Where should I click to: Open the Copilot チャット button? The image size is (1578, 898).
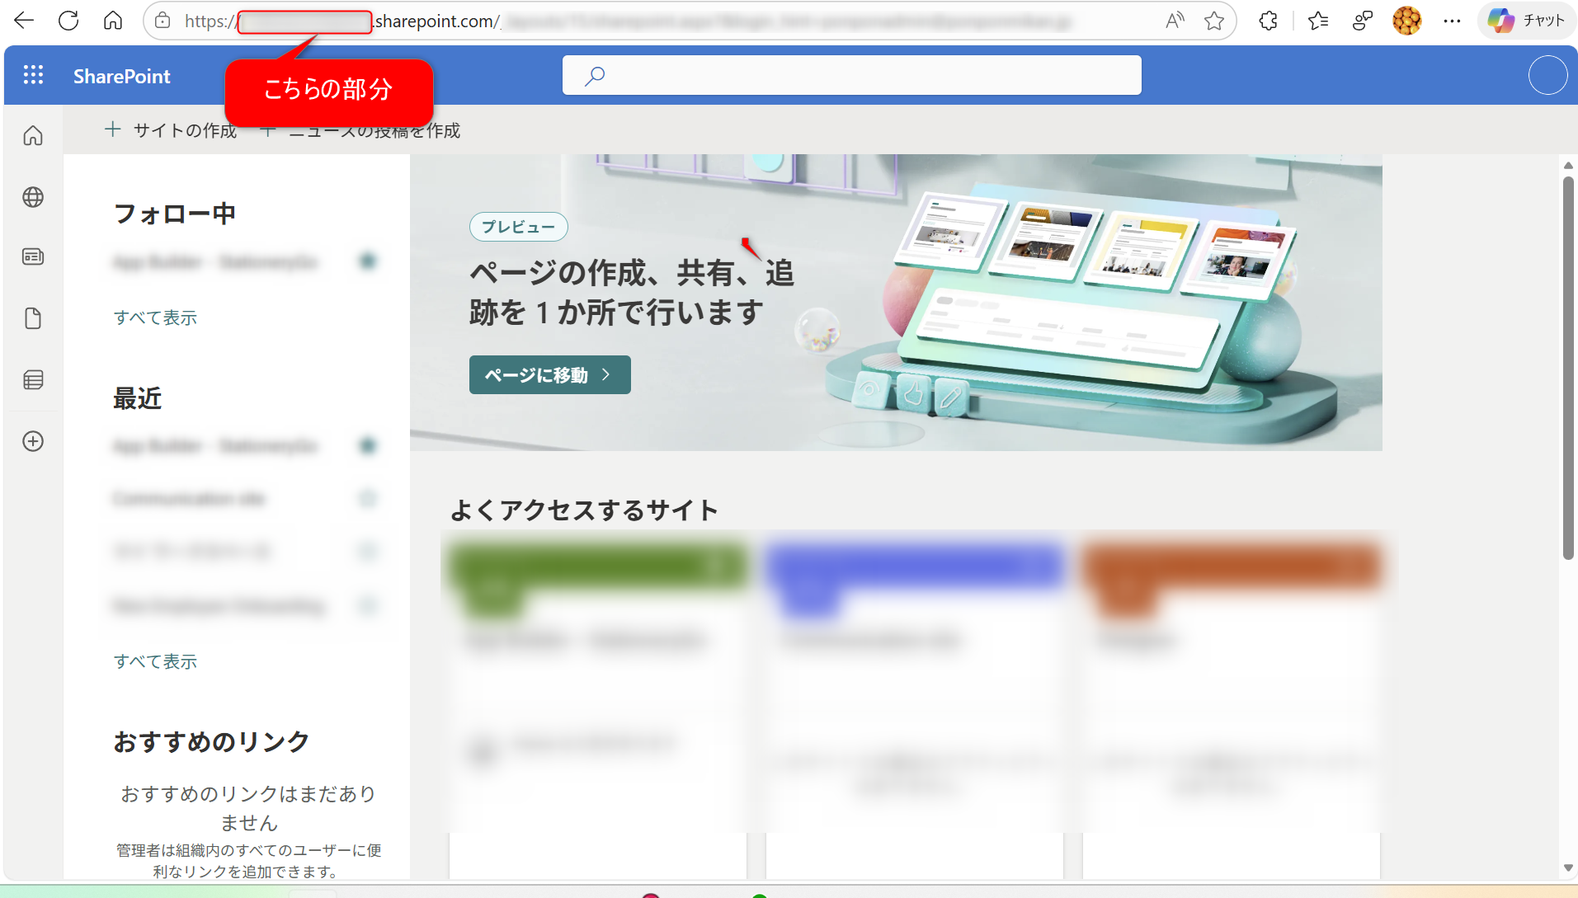click(1527, 21)
